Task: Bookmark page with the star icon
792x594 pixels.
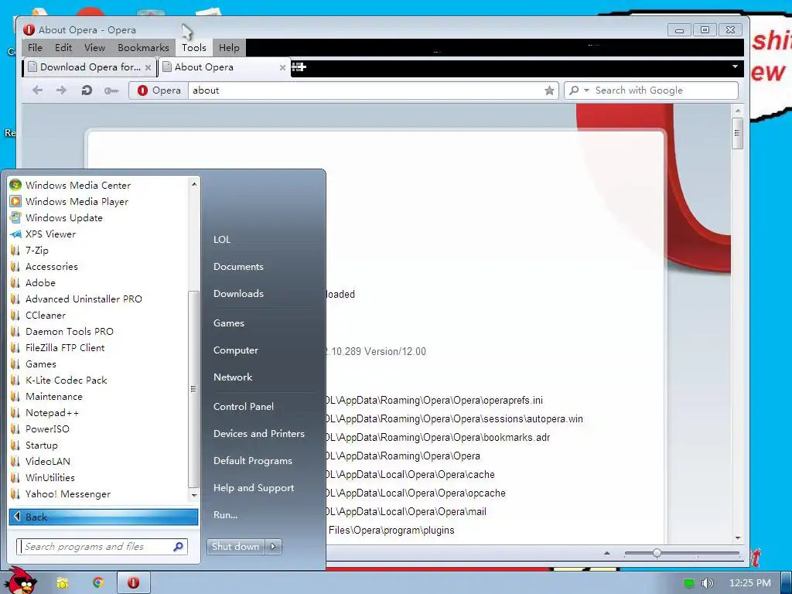Action: [550, 90]
